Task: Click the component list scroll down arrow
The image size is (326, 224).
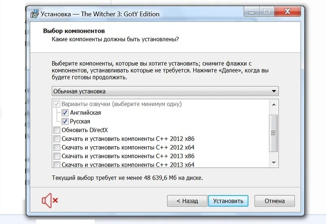Action: click(x=273, y=163)
